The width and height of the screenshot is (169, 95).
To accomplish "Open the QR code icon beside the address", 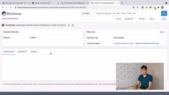I will tap(73, 25).
